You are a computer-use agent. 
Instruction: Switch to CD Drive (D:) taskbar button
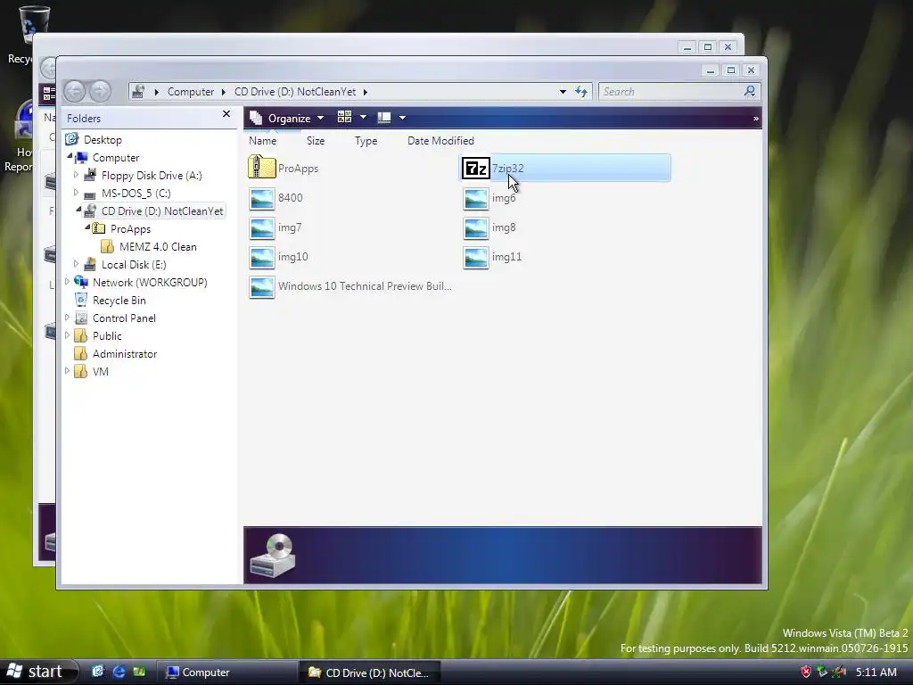click(x=369, y=673)
